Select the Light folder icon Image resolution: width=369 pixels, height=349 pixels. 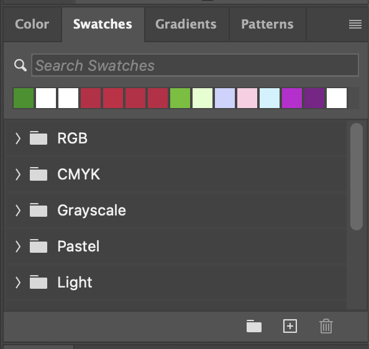(x=39, y=282)
